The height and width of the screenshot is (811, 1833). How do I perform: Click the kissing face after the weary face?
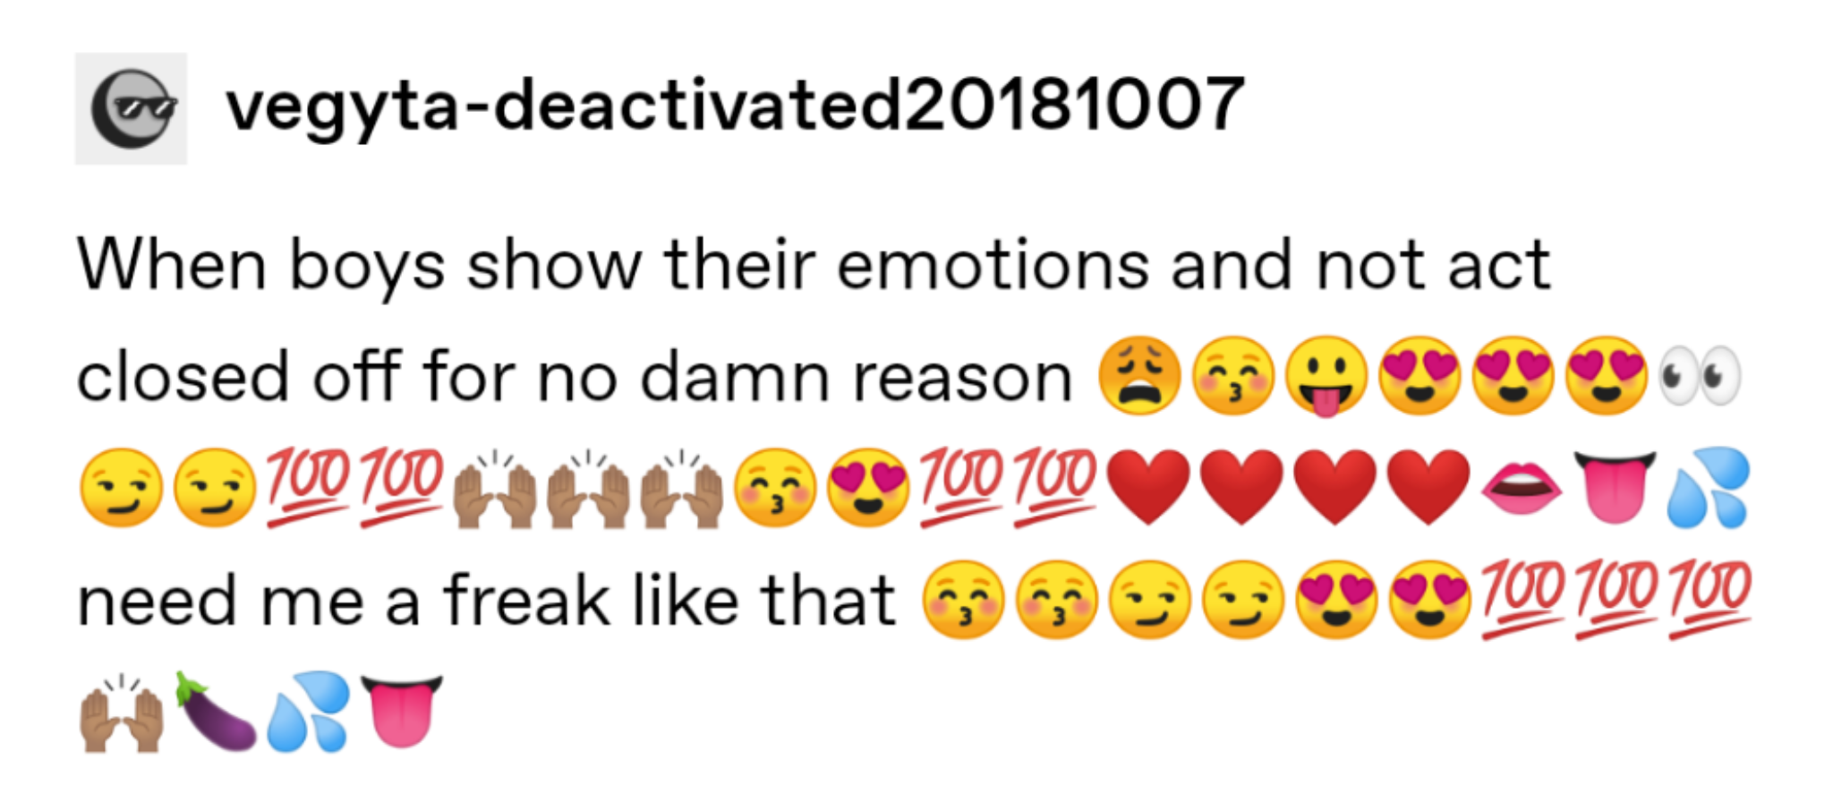[x=1232, y=377]
